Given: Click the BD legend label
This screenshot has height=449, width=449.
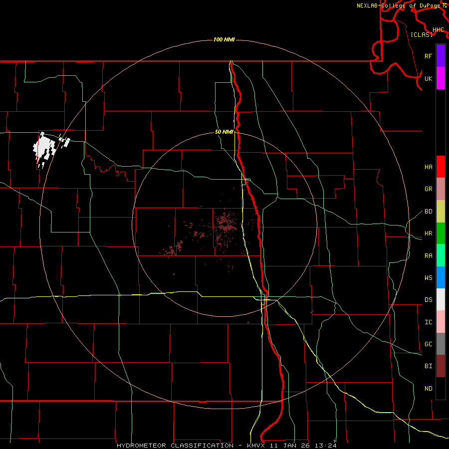Looking at the screenshot, I should click(x=429, y=212).
